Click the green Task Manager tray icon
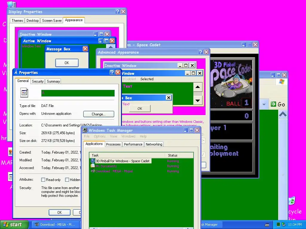306x229 pixels. (x=279, y=225)
